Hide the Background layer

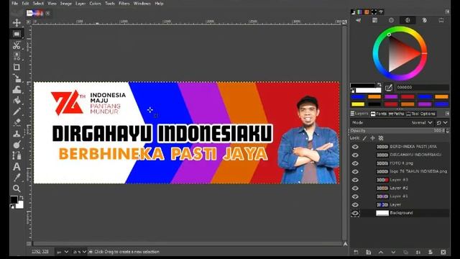355,213
